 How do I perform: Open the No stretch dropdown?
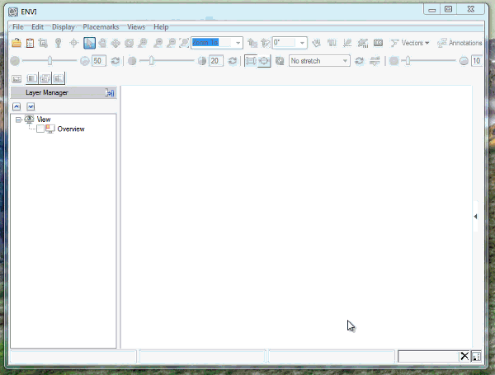pyautogui.click(x=345, y=61)
